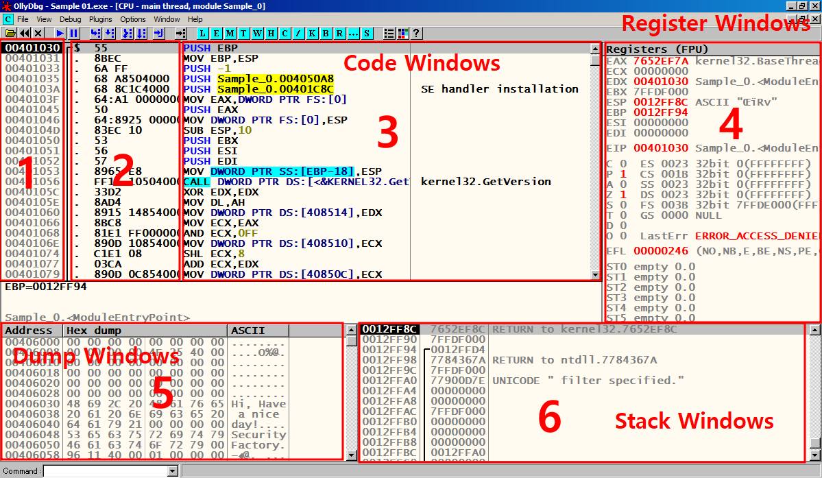Click into the Command input field
Image resolution: width=822 pixels, height=478 pixels.
click(x=106, y=471)
